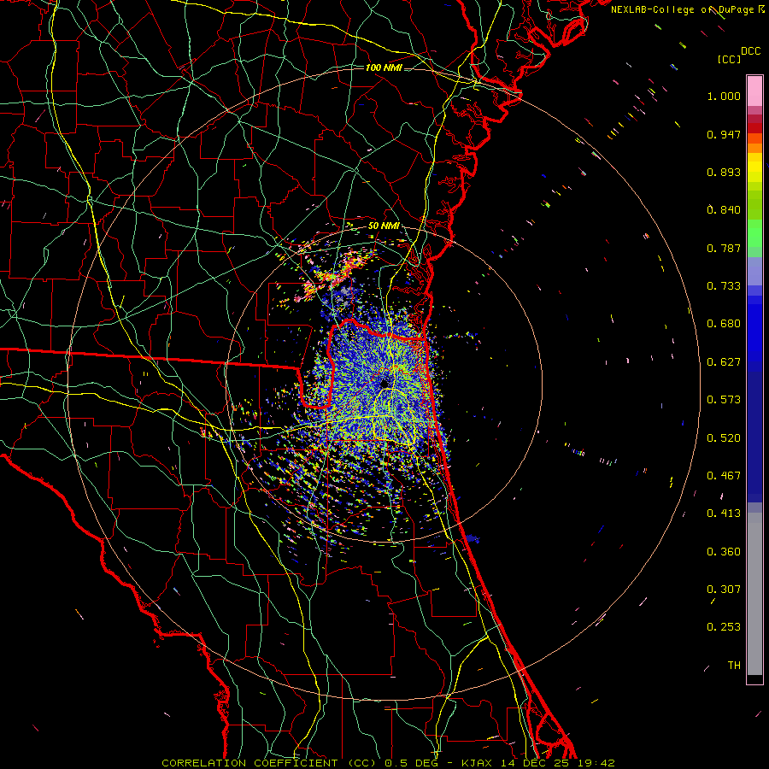Select the 0.520 scale value
This screenshot has width=769, height=769.
click(x=724, y=438)
